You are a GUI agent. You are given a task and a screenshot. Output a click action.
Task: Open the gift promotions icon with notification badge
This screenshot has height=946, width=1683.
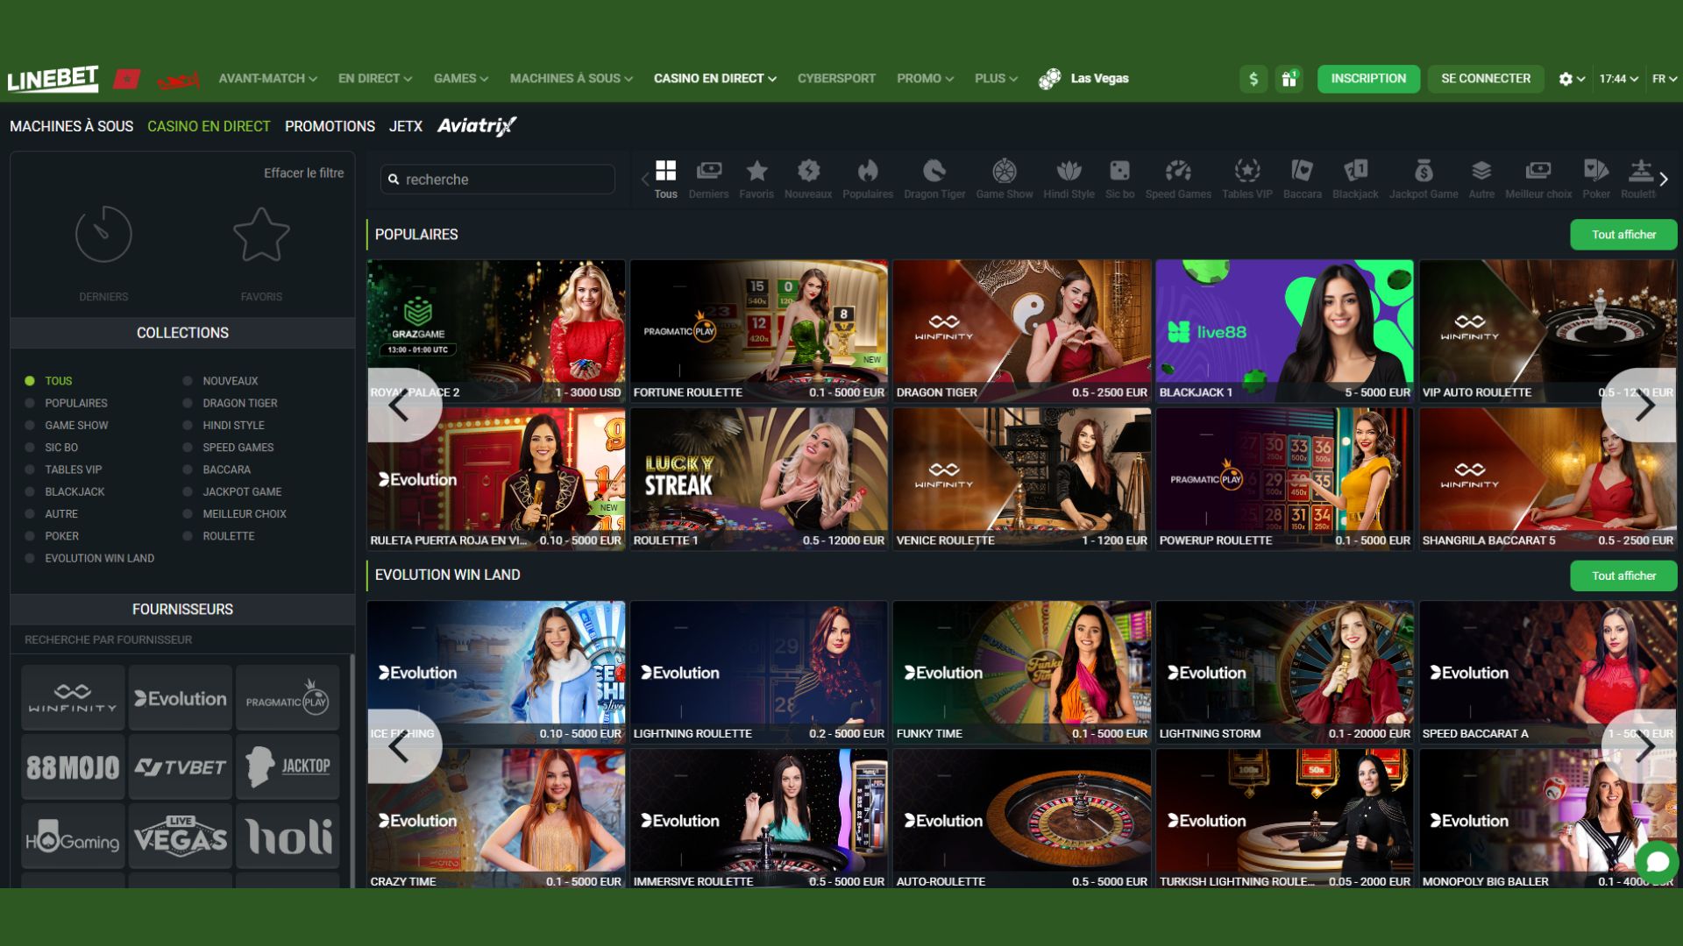[x=1289, y=78]
